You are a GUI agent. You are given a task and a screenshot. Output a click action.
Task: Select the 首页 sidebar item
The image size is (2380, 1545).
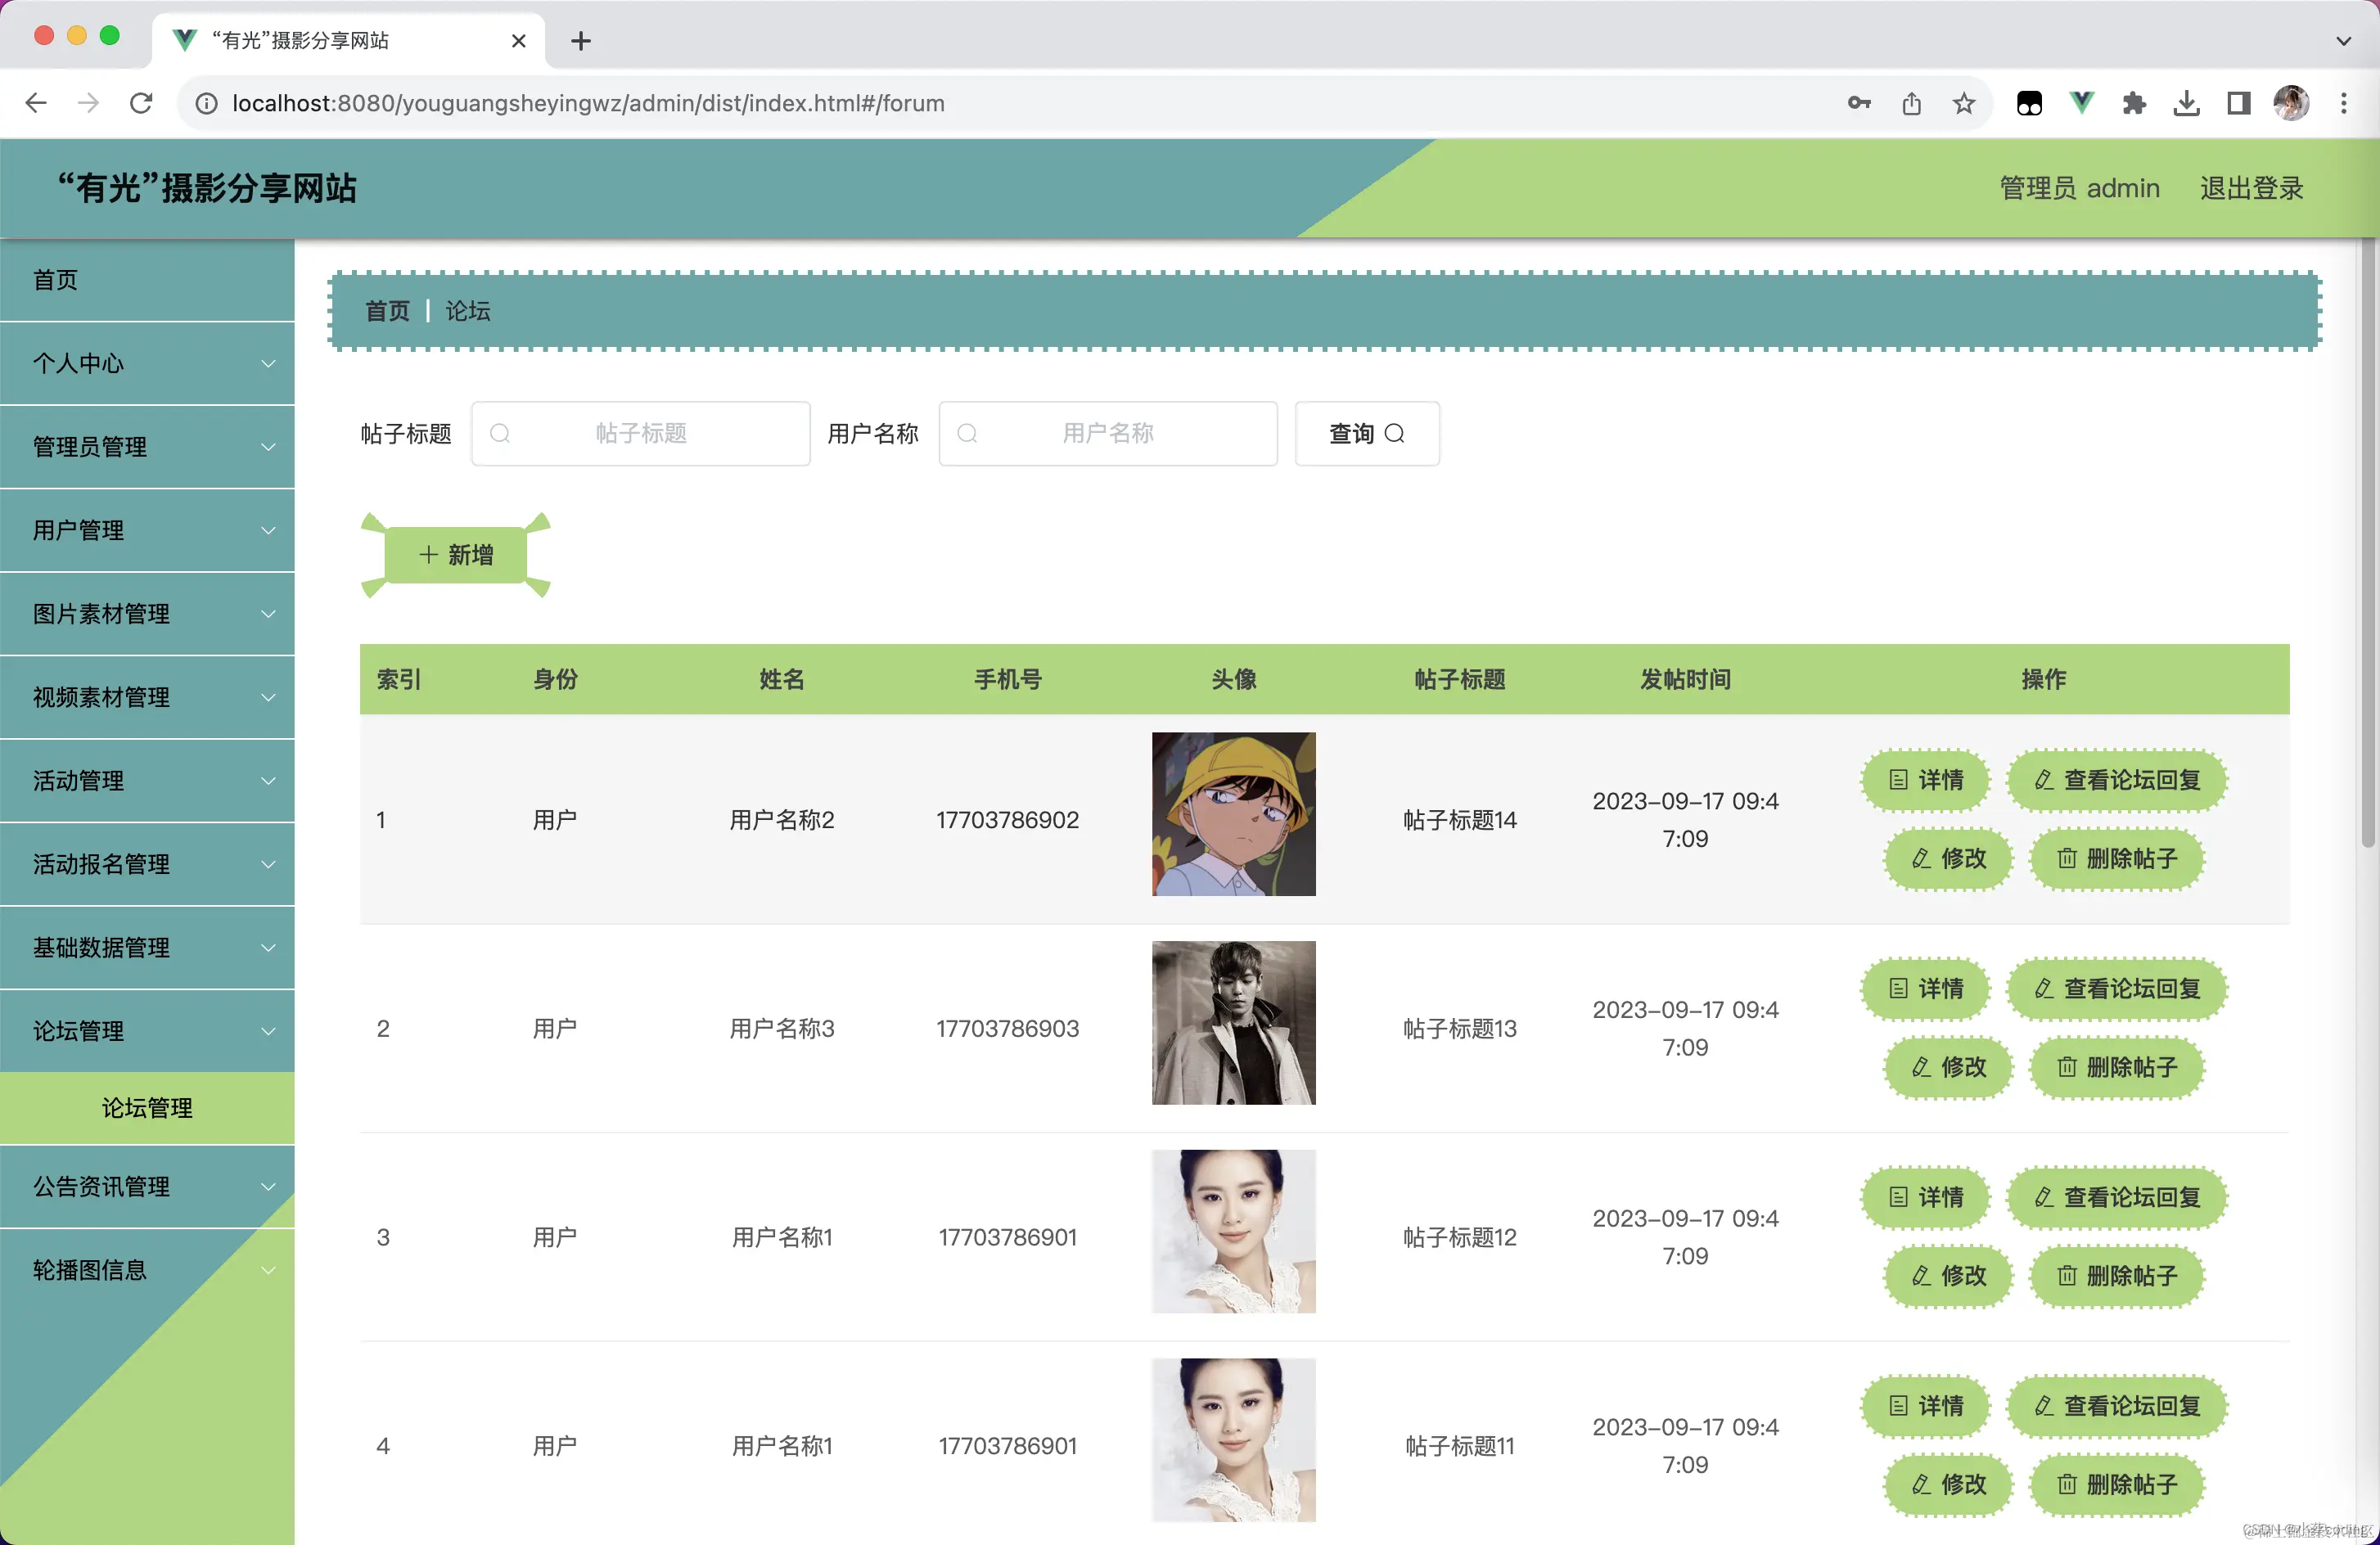click(147, 280)
